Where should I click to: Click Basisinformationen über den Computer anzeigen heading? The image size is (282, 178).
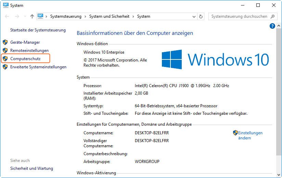point(135,33)
